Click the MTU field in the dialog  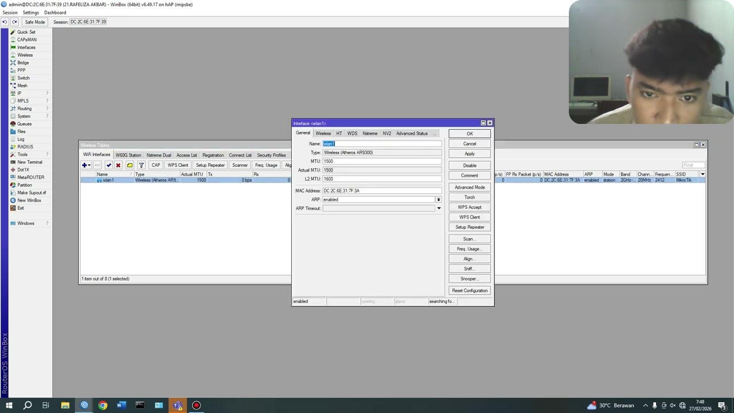382,161
